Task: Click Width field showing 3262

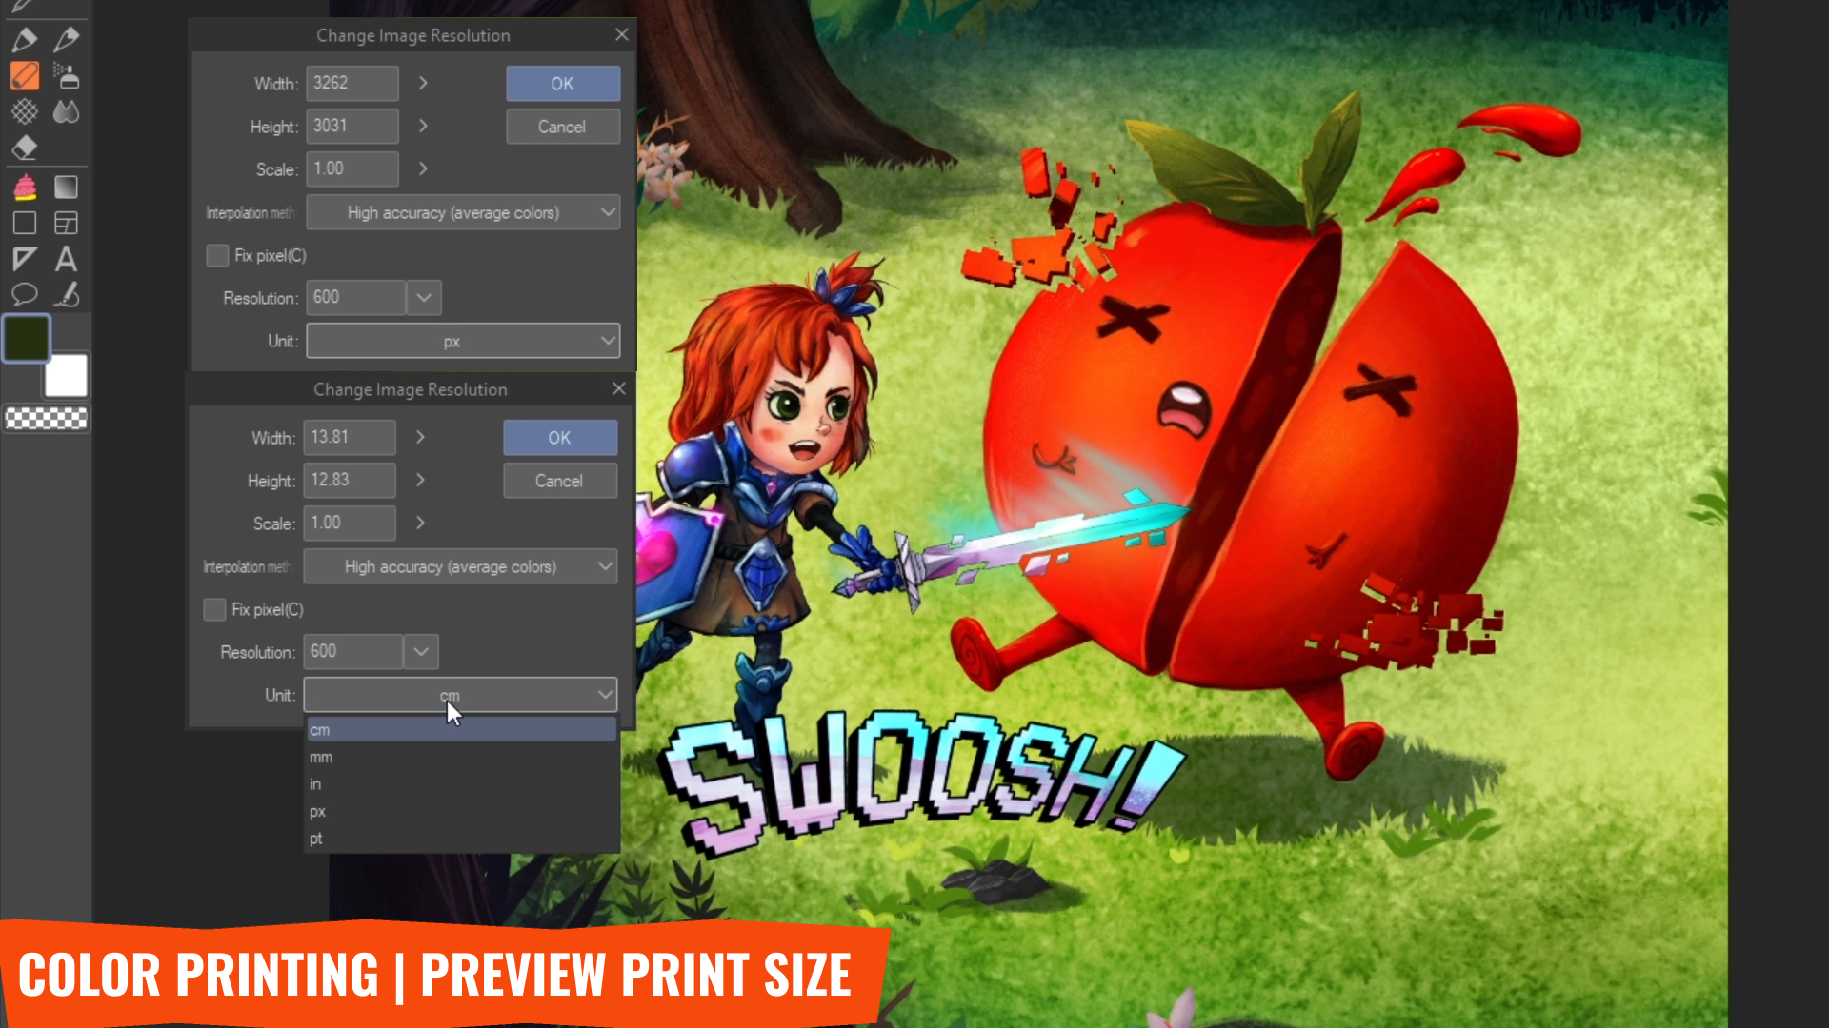Action: (x=352, y=83)
